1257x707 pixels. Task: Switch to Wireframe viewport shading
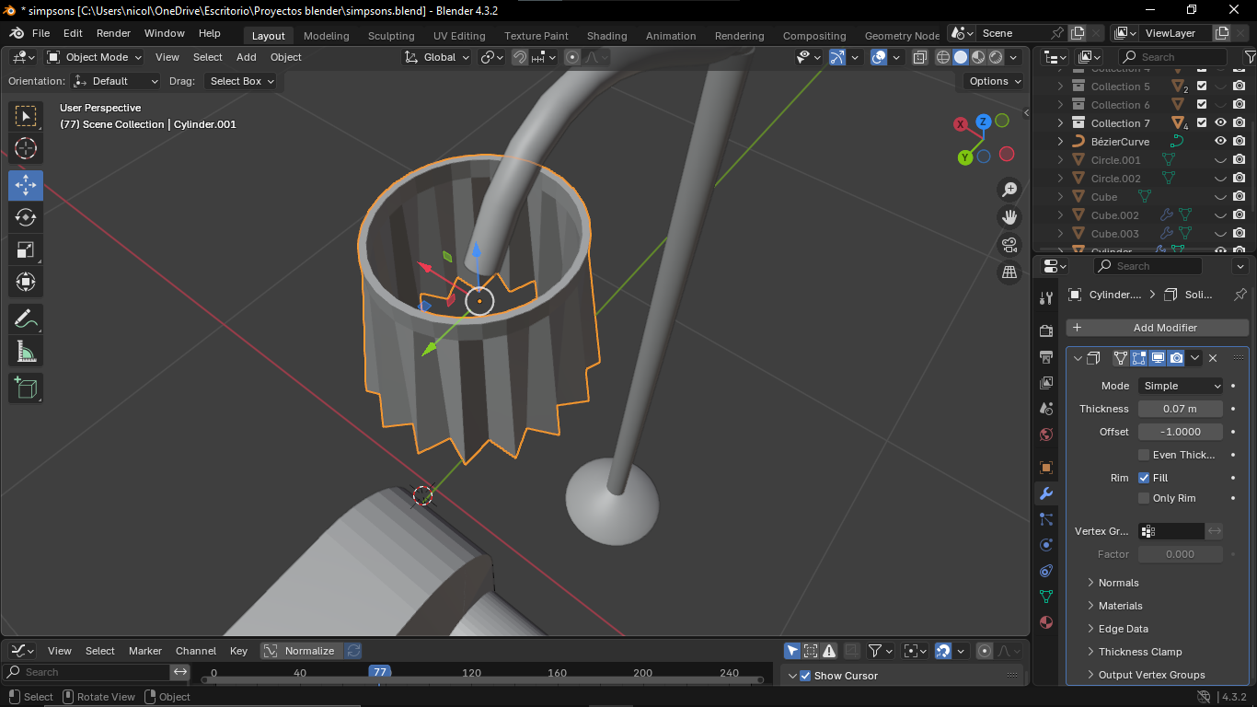pos(943,57)
